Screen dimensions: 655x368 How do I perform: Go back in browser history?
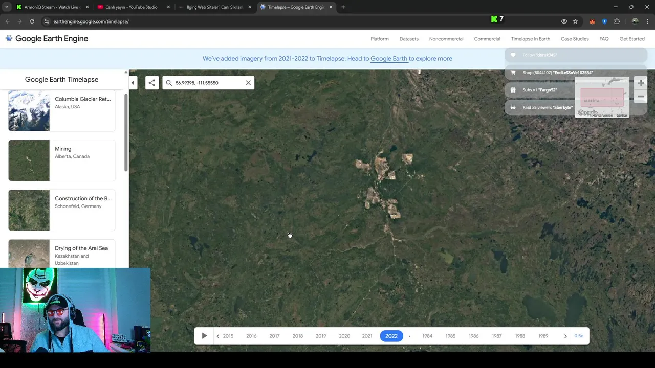(7, 21)
